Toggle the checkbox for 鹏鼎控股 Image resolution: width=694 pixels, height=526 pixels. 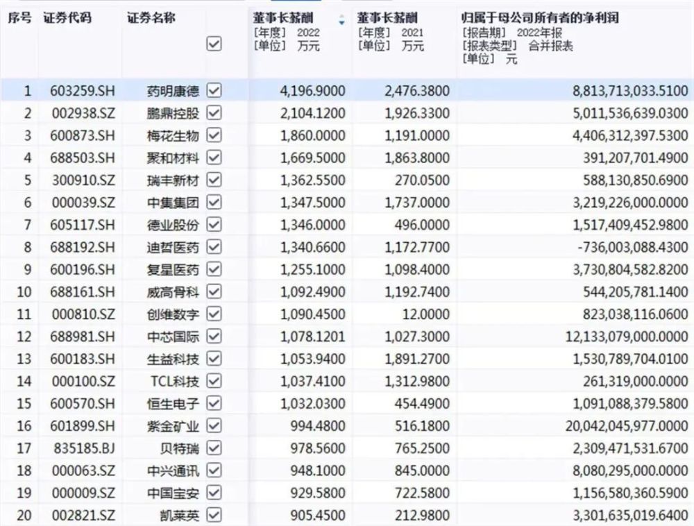coord(214,113)
